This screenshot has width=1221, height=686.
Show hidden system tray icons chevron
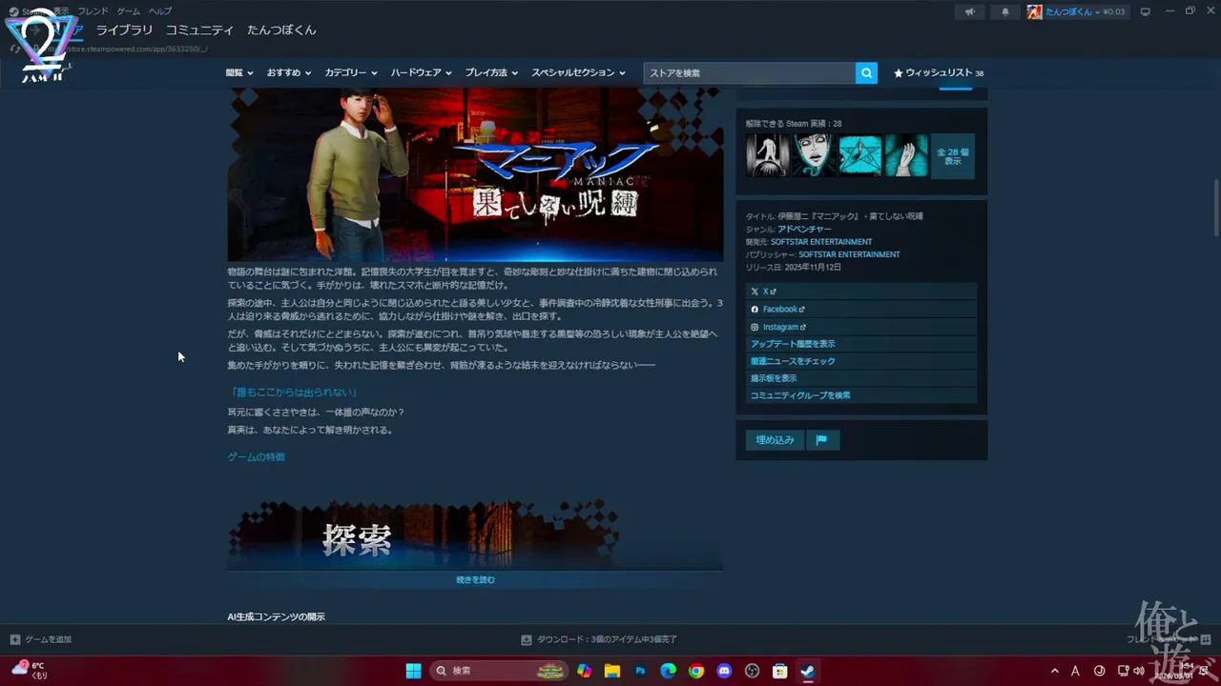click(x=1055, y=671)
